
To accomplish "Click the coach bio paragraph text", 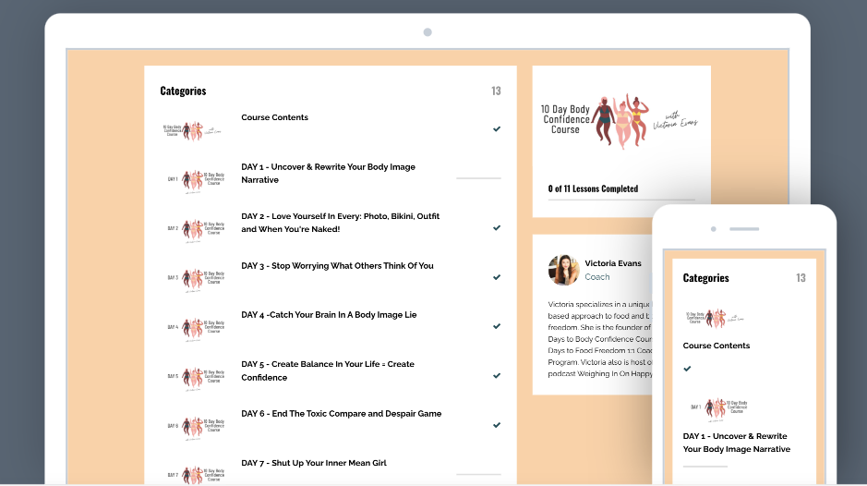I will [x=599, y=339].
